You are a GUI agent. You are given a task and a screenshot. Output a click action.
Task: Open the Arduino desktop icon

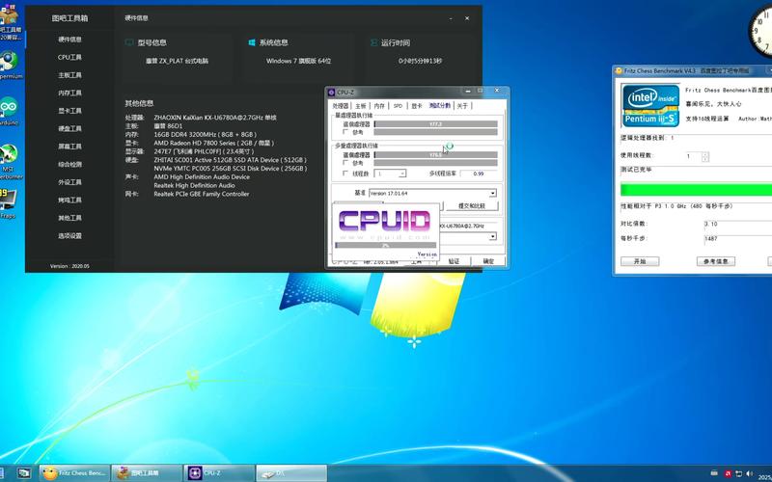click(x=10, y=108)
